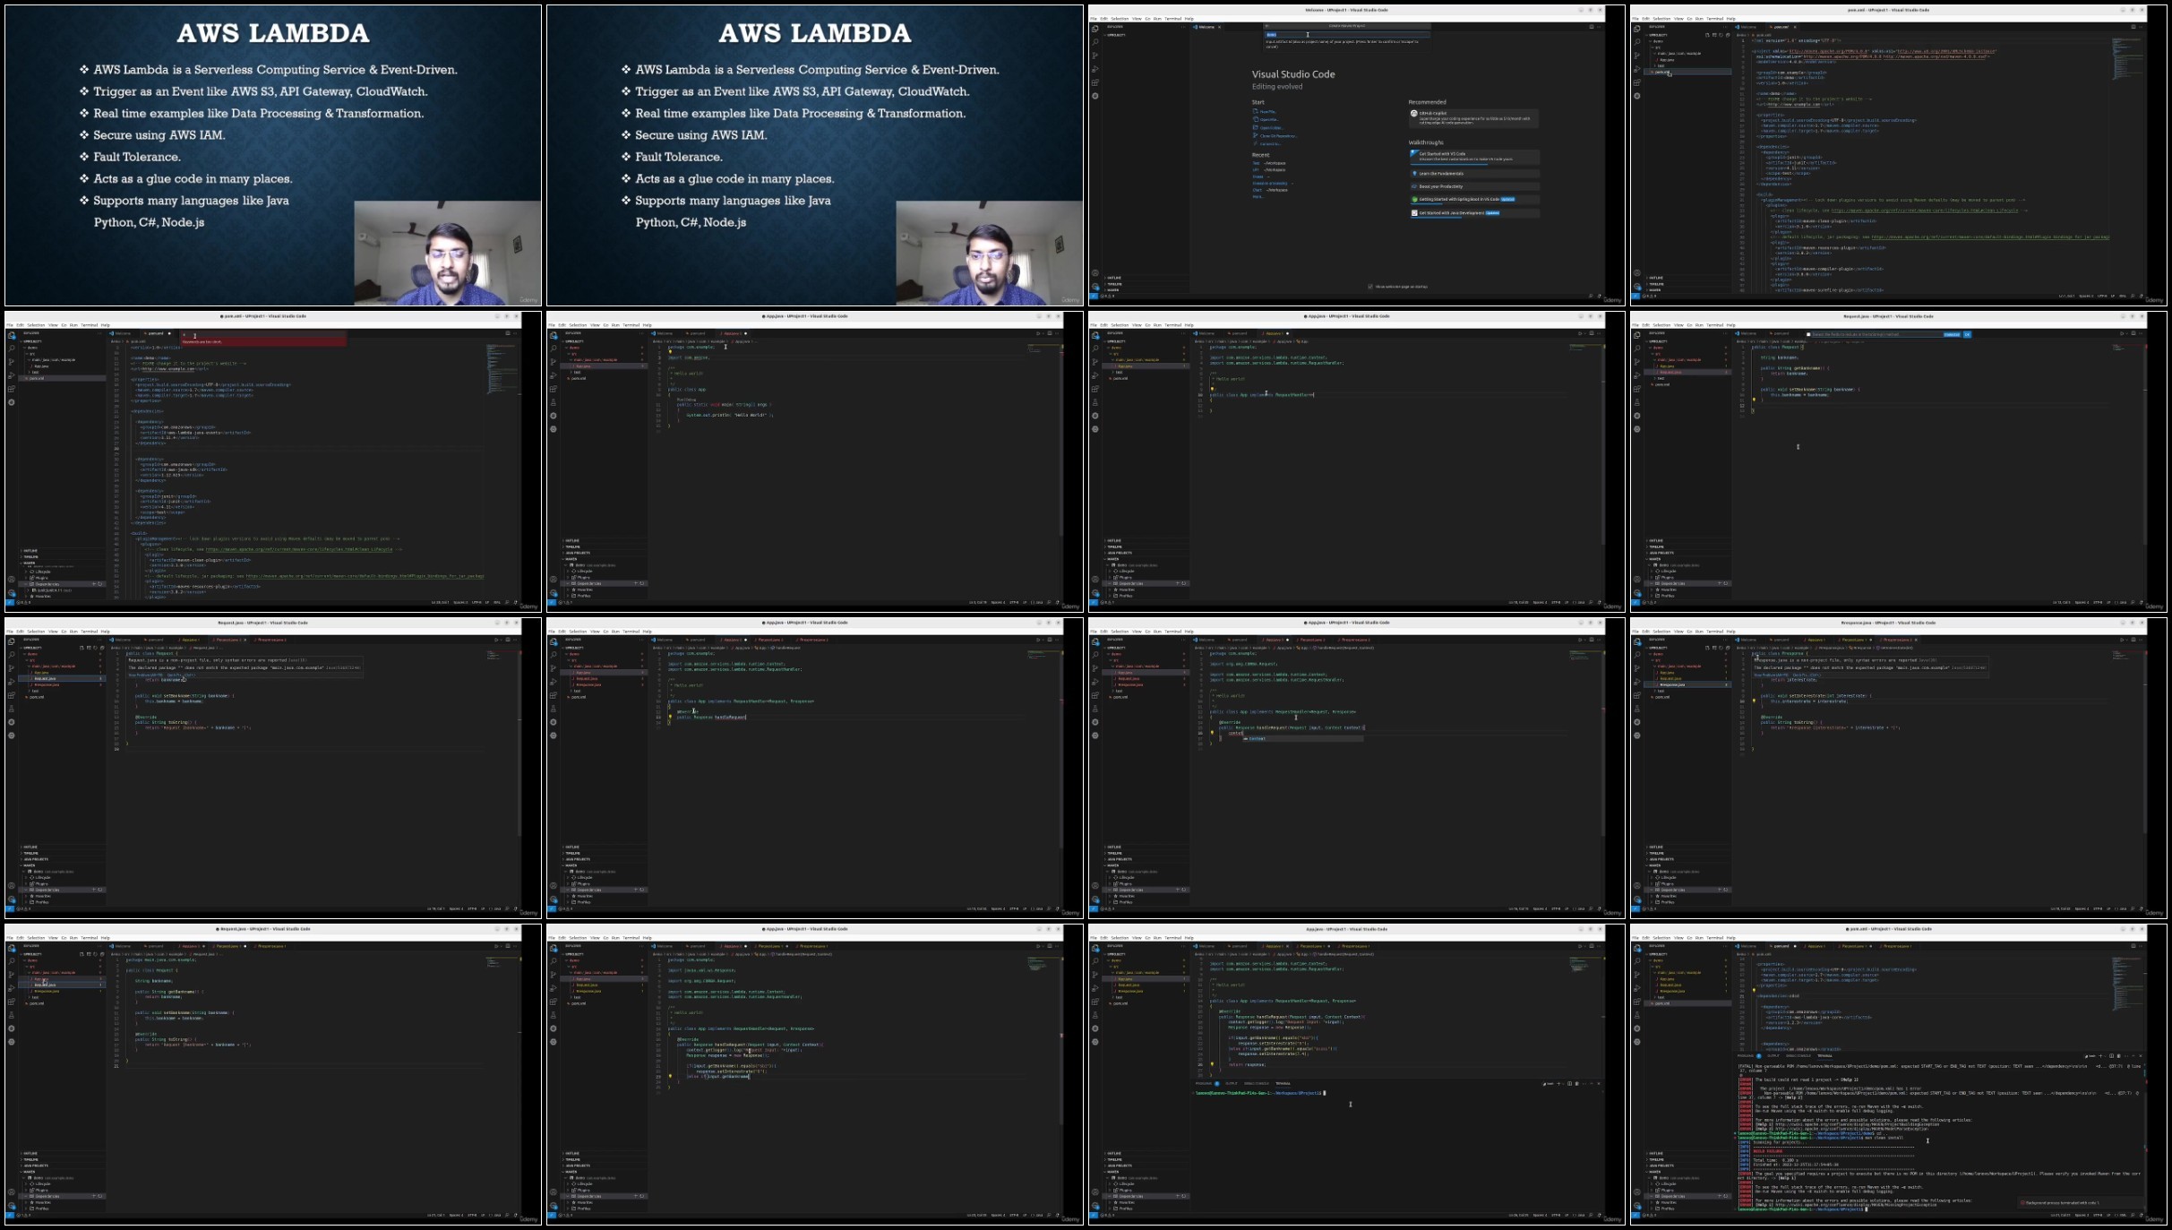The height and width of the screenshot is (1230, 2172).
Task: Click kill terminal trash icon in build-failure frame
Action: point(2119,1056)
